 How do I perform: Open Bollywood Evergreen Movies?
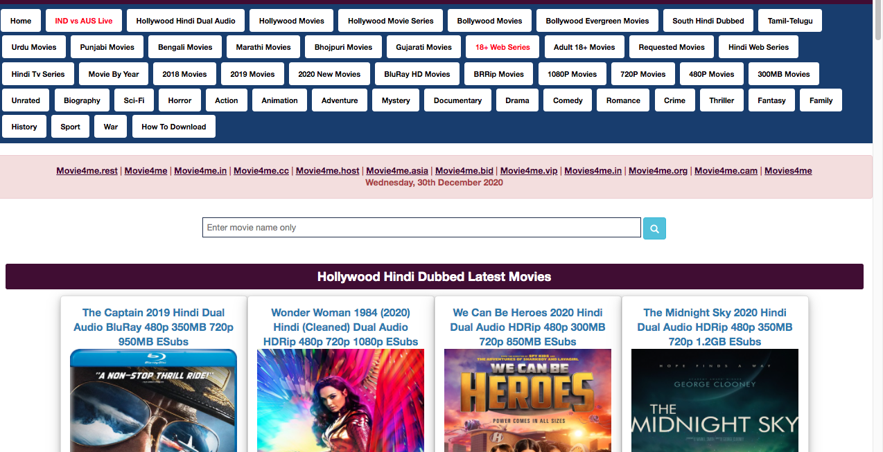(597, 21)
